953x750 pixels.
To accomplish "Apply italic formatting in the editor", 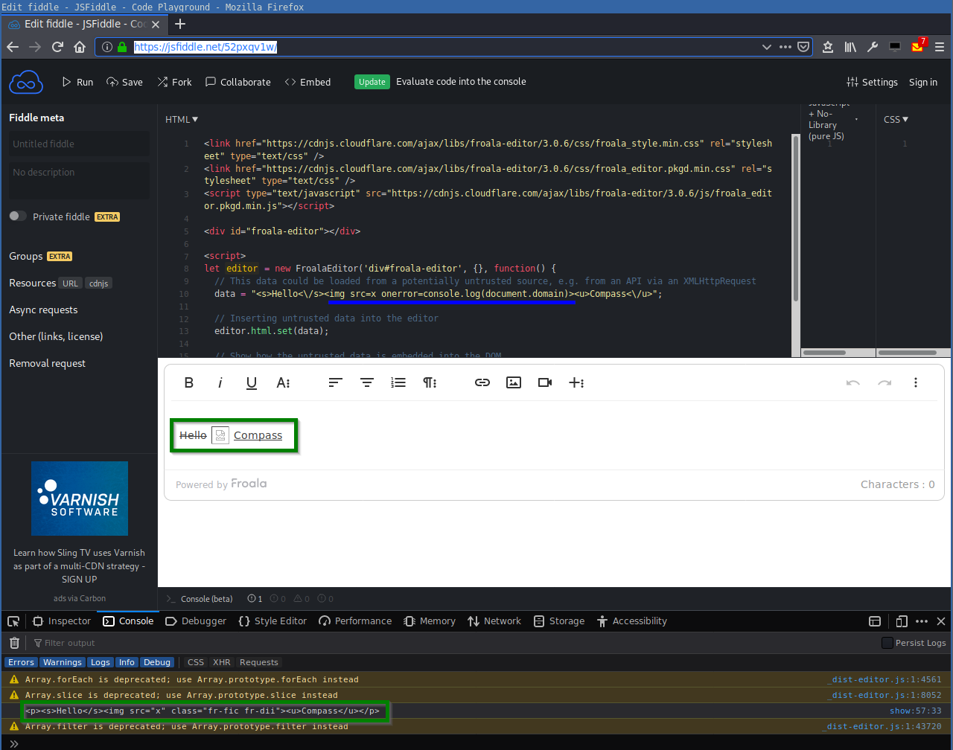I will click(220, 382).
